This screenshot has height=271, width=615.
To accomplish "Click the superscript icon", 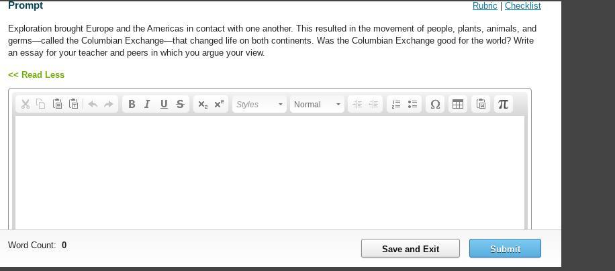I will 219,104.
